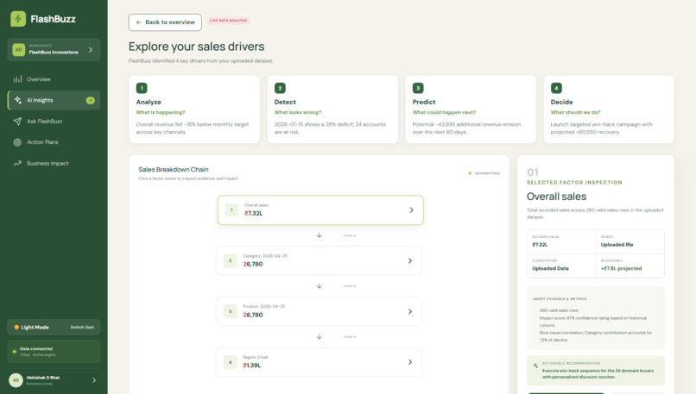The image size is (696, 394).
Task: Toggle Switch Dark theme mode
Action: (82, 327)
